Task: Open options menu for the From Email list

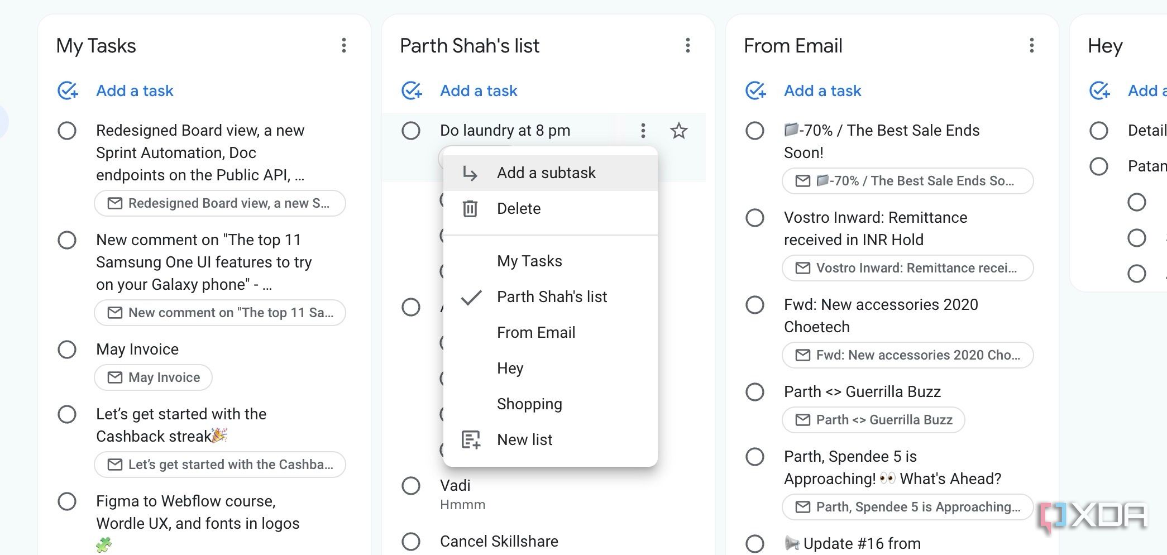Action: [x=1031, y=46]
